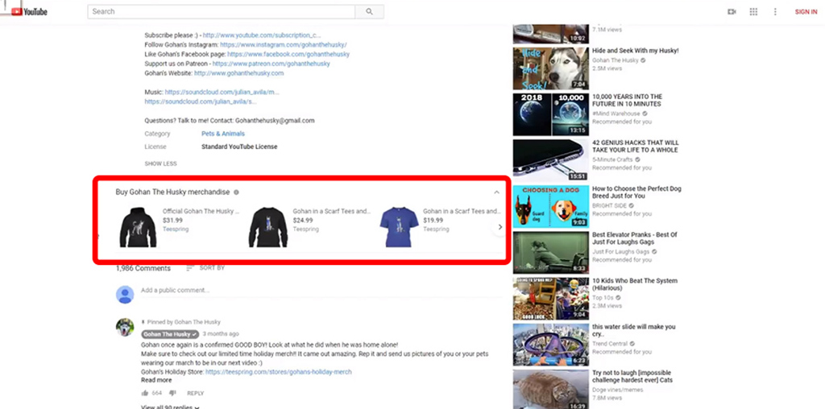
Task: Click water slide video thumbnail
Action: [551, 345]
